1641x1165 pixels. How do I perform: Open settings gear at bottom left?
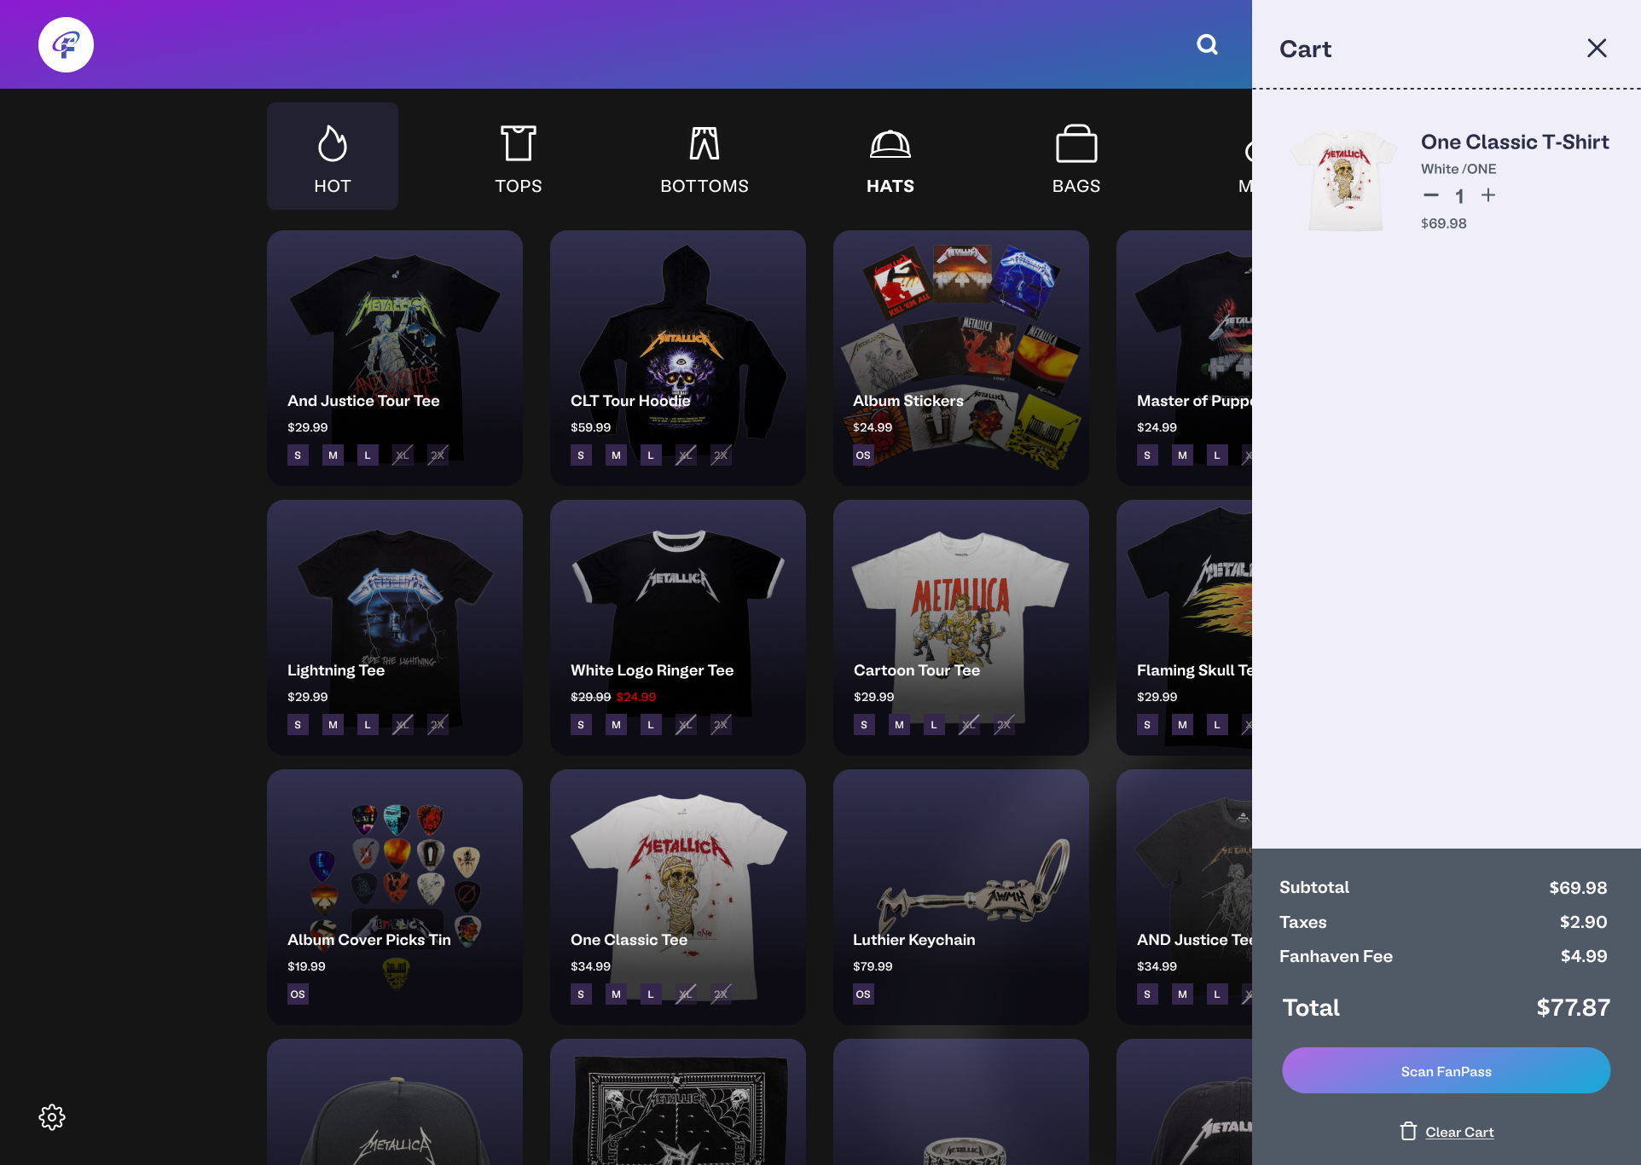click(x=52, y=1117)
